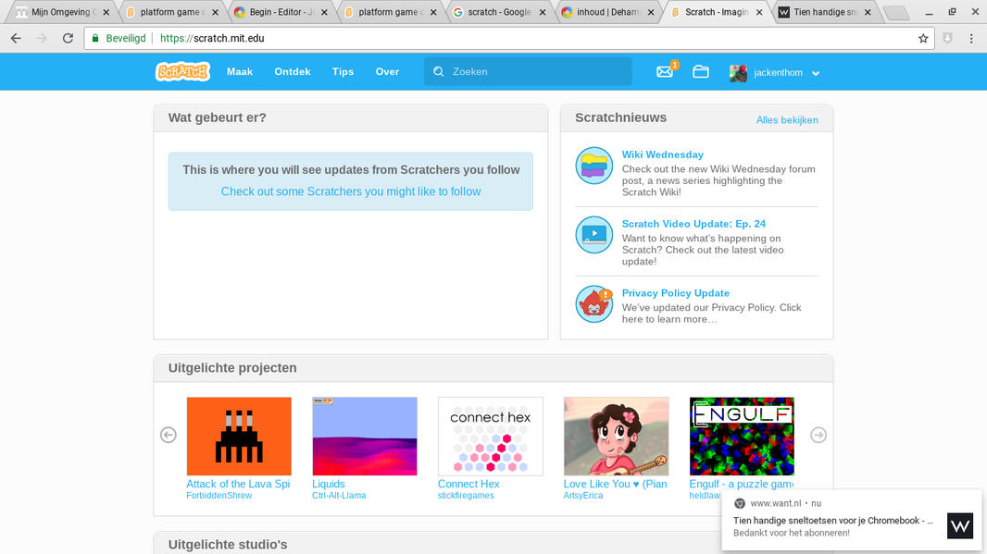Follow the Check out some Scratchers link
987x554 pixels.
tap(351, 191)
